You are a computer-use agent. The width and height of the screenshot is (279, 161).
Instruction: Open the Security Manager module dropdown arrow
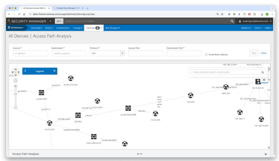(x=50, y=21)
